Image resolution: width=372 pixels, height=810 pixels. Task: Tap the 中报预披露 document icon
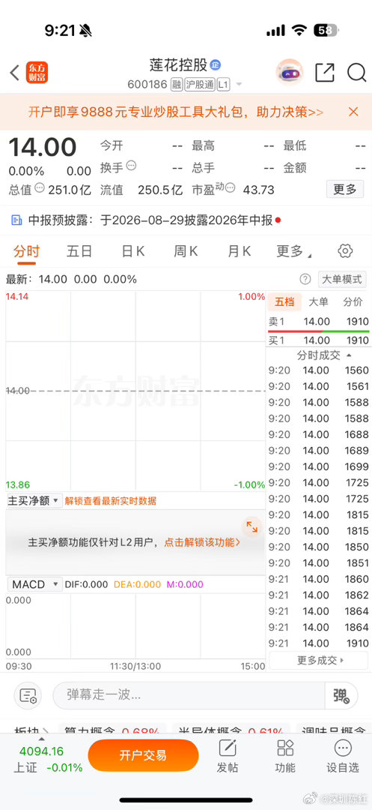[16, 220]
